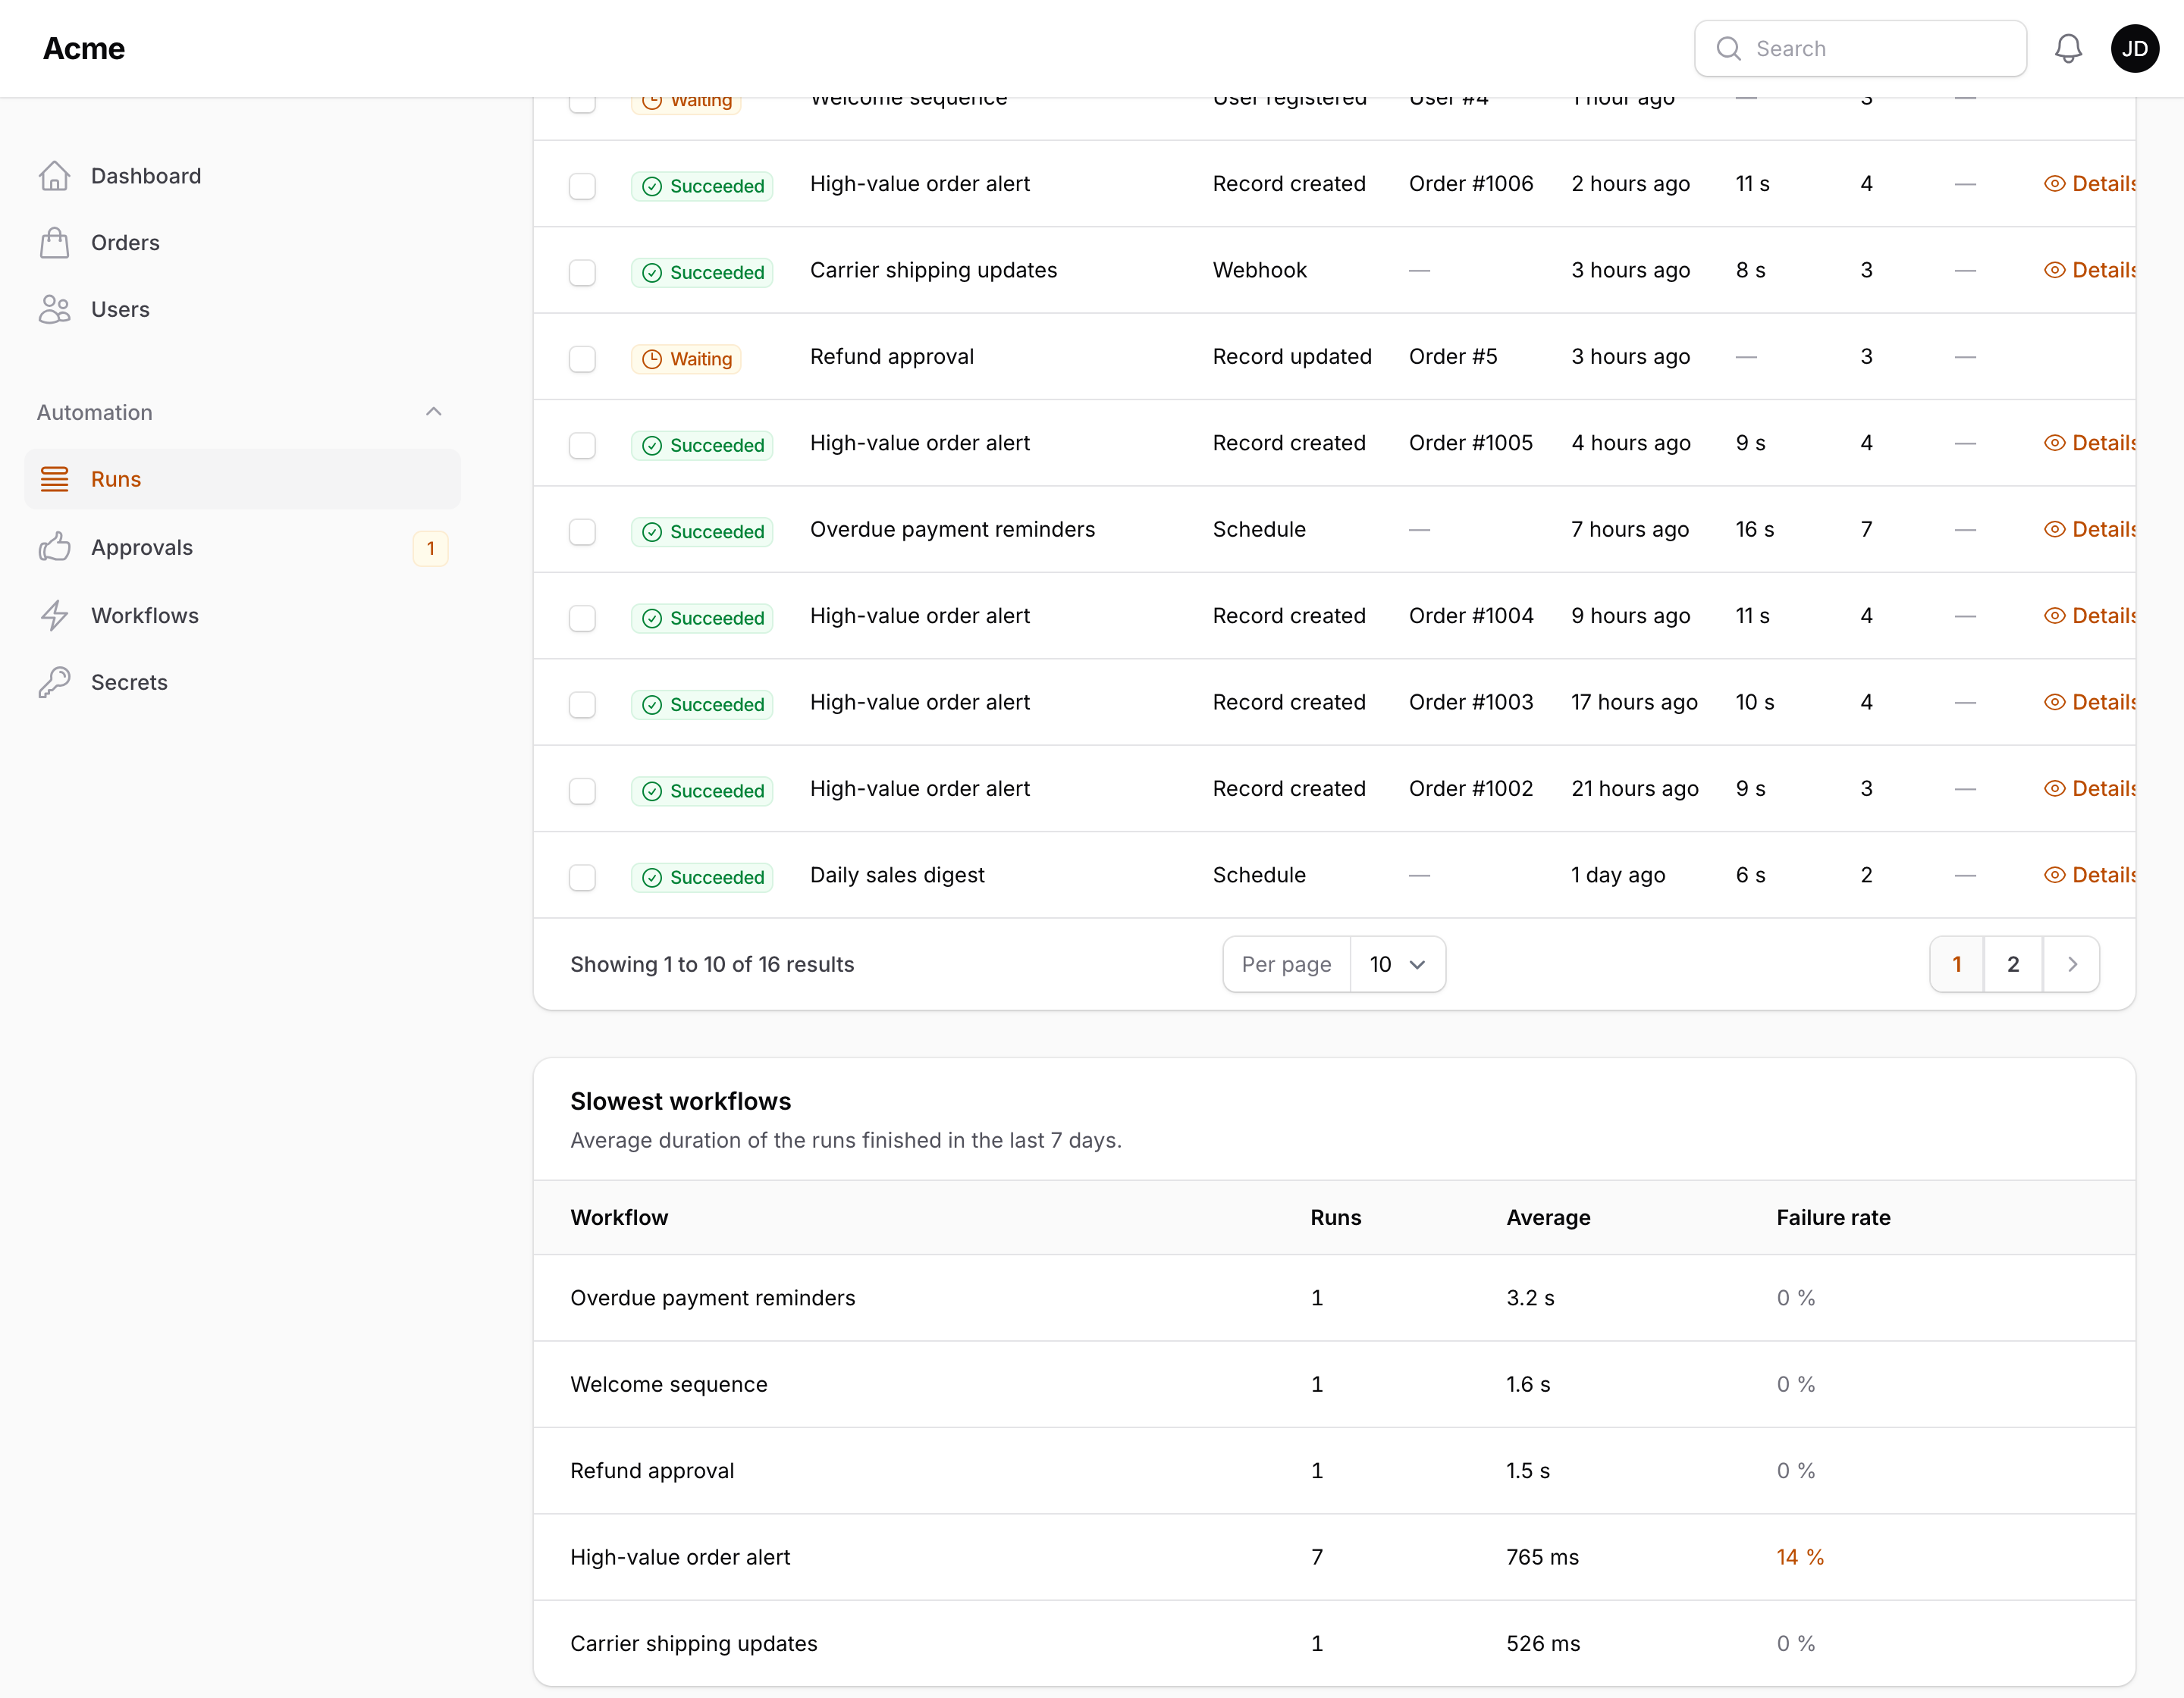Open Orders in sidebar
Image resolution: width=2184 pixels, height=1698 pixels.
pyautogui.click(x=242, y=243)
